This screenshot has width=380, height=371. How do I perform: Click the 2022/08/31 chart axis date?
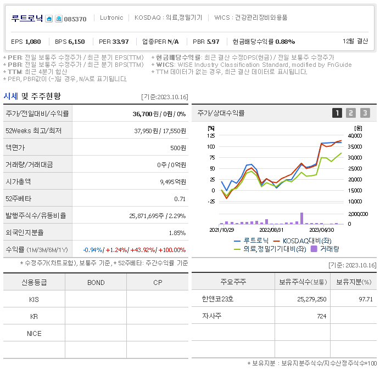pos(271,230)
